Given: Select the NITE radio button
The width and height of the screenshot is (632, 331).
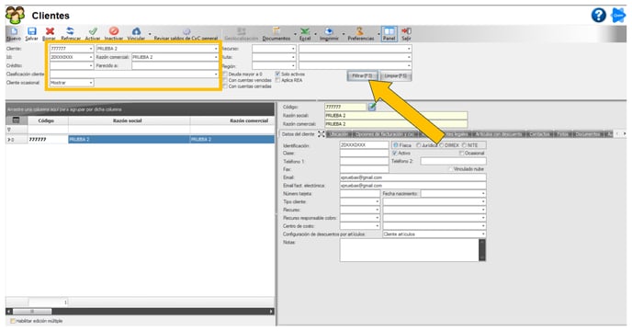Looking at the screenshot, I should 464,145.
